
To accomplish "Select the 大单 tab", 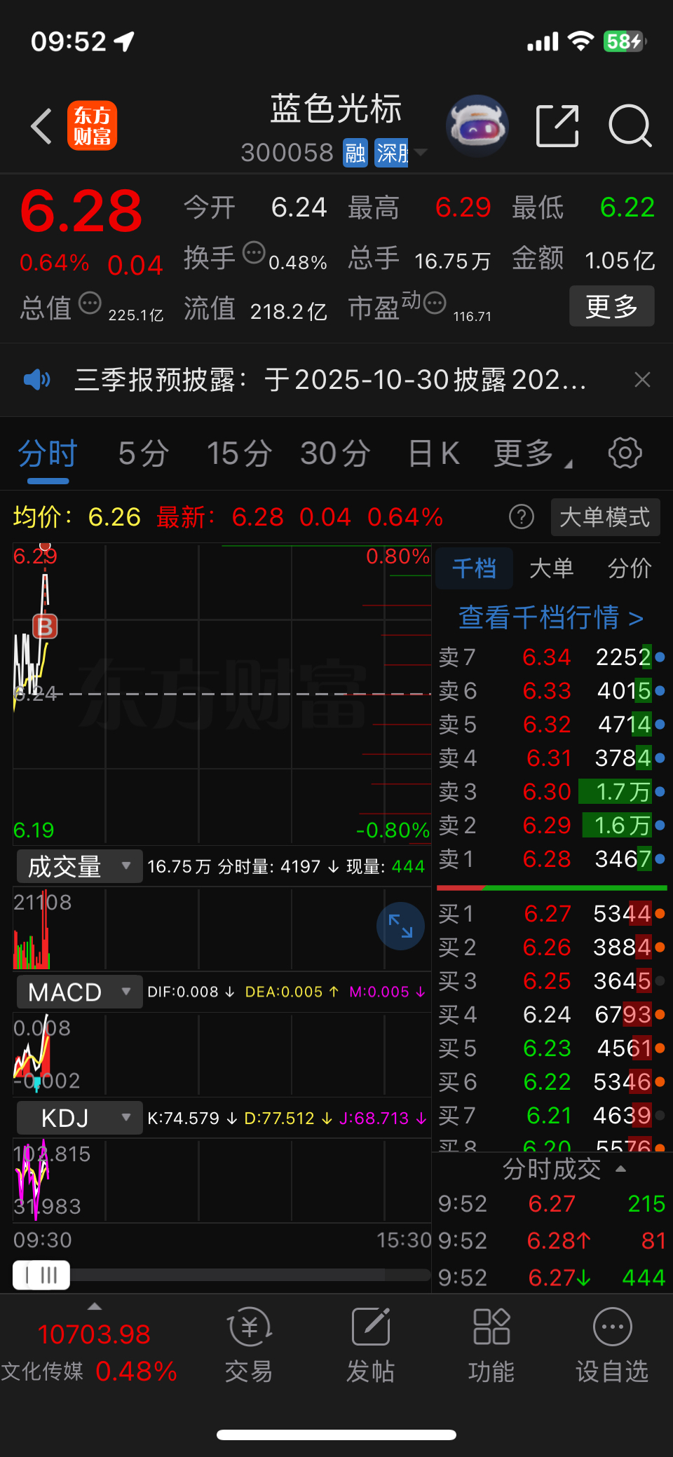I will [552, 568].
